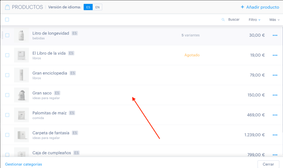Select the Carpeta de fantasía checkbox
The image size is (283, 168).
[7, 135]
